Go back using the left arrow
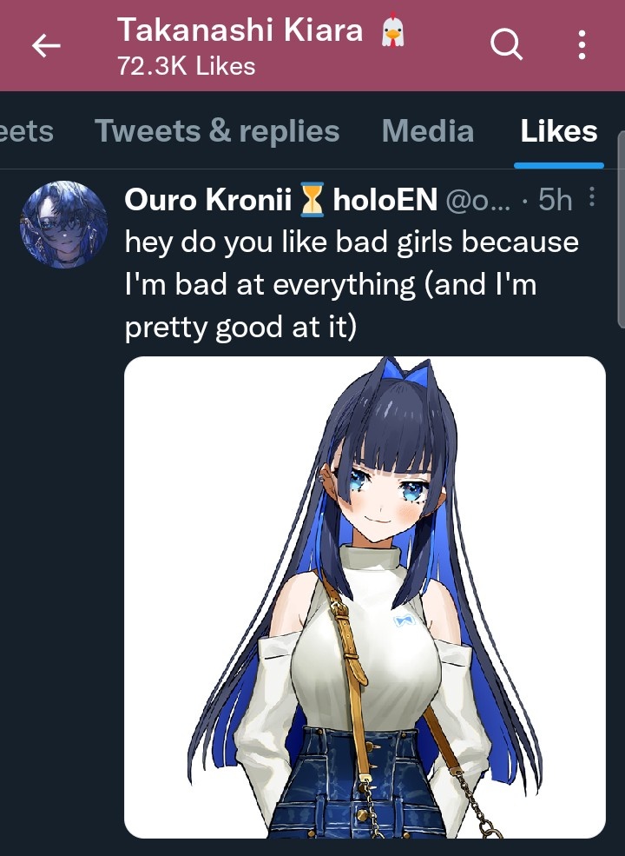 coord(46,45)
